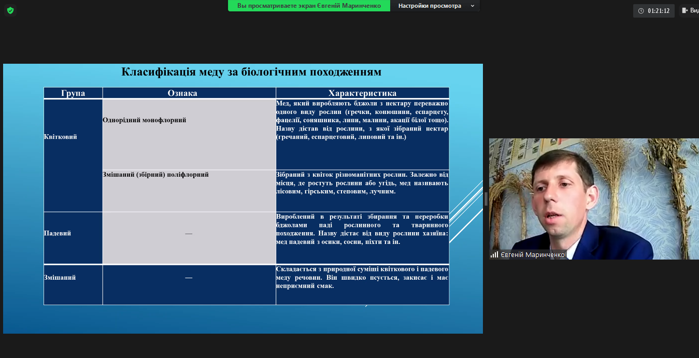The width and height of the screenshot is (699, 358).
Task: Open the Настройки просмотра view options menu
Action: [430, 6]
